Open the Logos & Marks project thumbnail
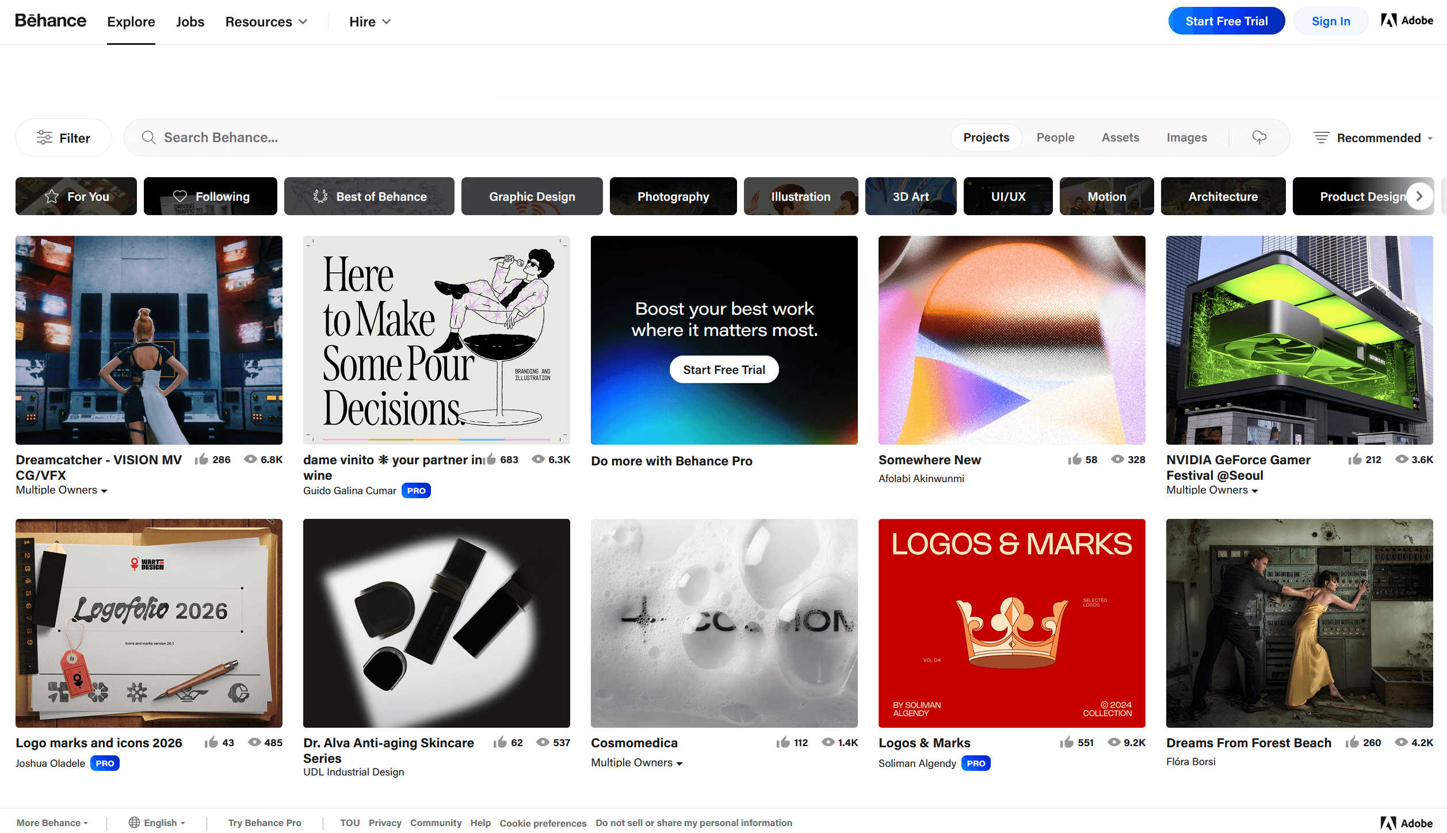1447x833 pixels. (x=1011, y=623)
